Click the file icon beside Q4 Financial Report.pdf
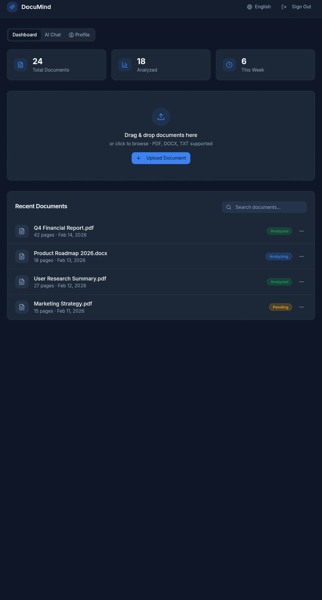Viewport: 322px width, 600px height. coord(22,231)
